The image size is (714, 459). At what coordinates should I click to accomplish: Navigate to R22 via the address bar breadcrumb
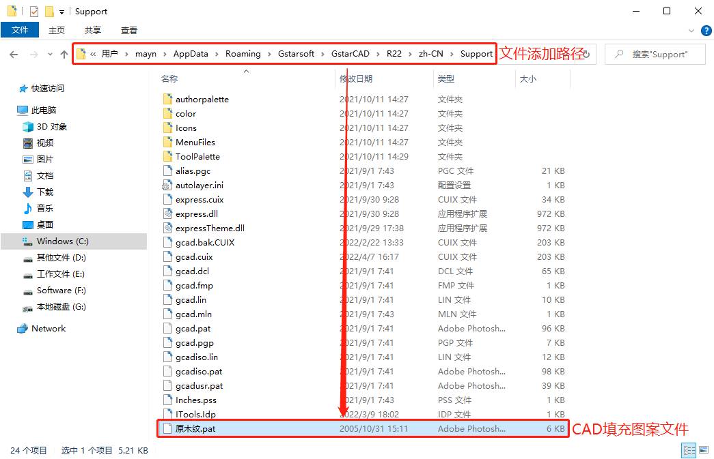(395, 53)
